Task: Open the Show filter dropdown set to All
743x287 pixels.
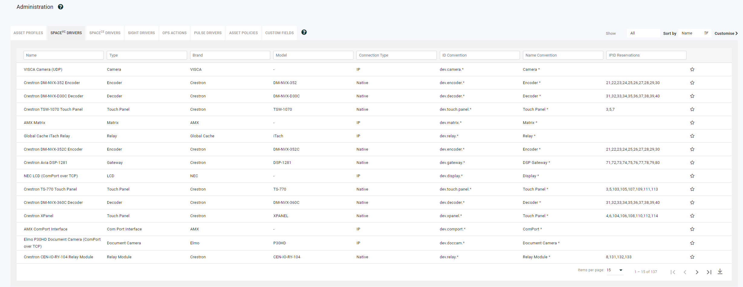Action: point(643,33)
